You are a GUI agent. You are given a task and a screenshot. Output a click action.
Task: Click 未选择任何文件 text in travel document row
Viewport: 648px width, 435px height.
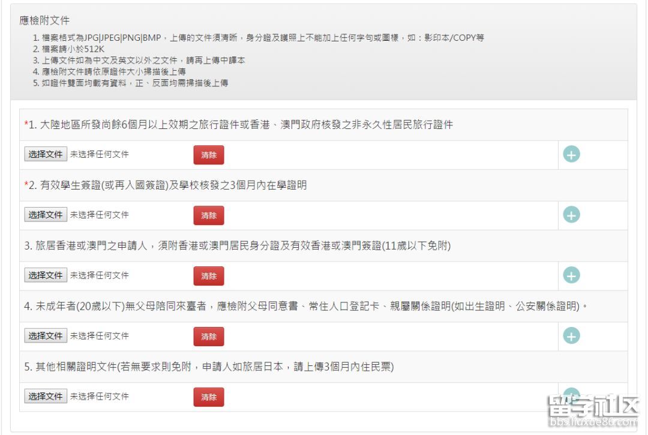pyautogui.click(x=100, y=154)
